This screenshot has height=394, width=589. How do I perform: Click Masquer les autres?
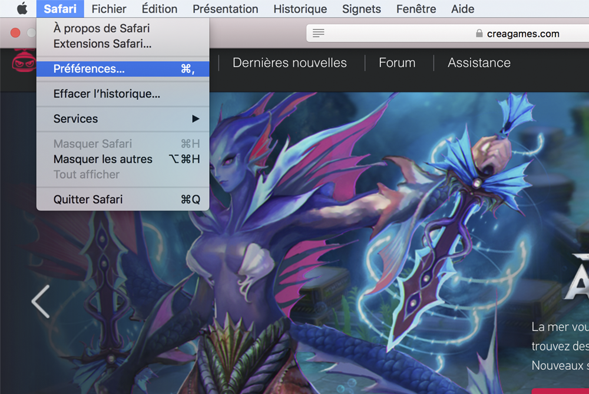(102, 159)
